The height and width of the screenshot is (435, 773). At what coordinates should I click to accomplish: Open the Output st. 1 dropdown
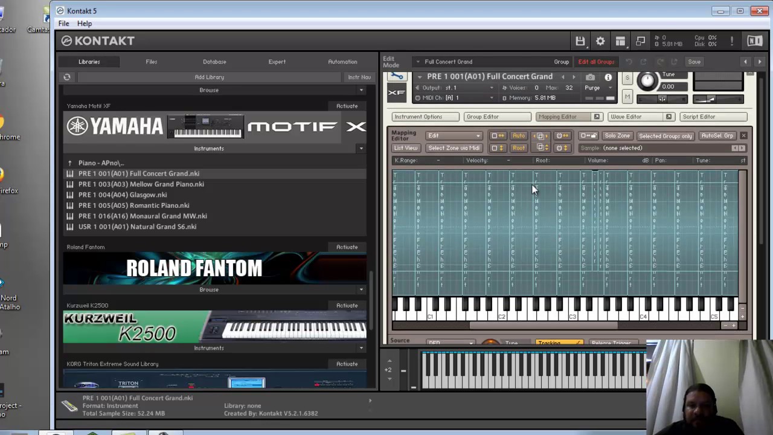click(x=455, y=88)
